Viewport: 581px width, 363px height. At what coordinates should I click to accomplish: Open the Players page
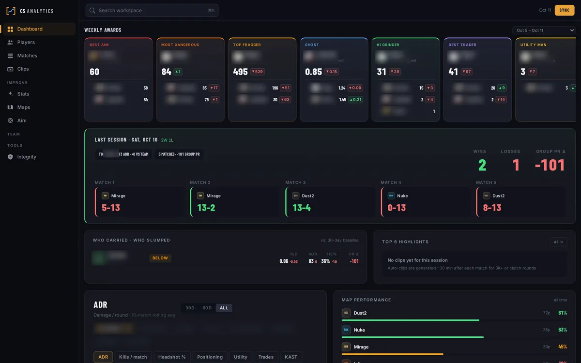40,42
